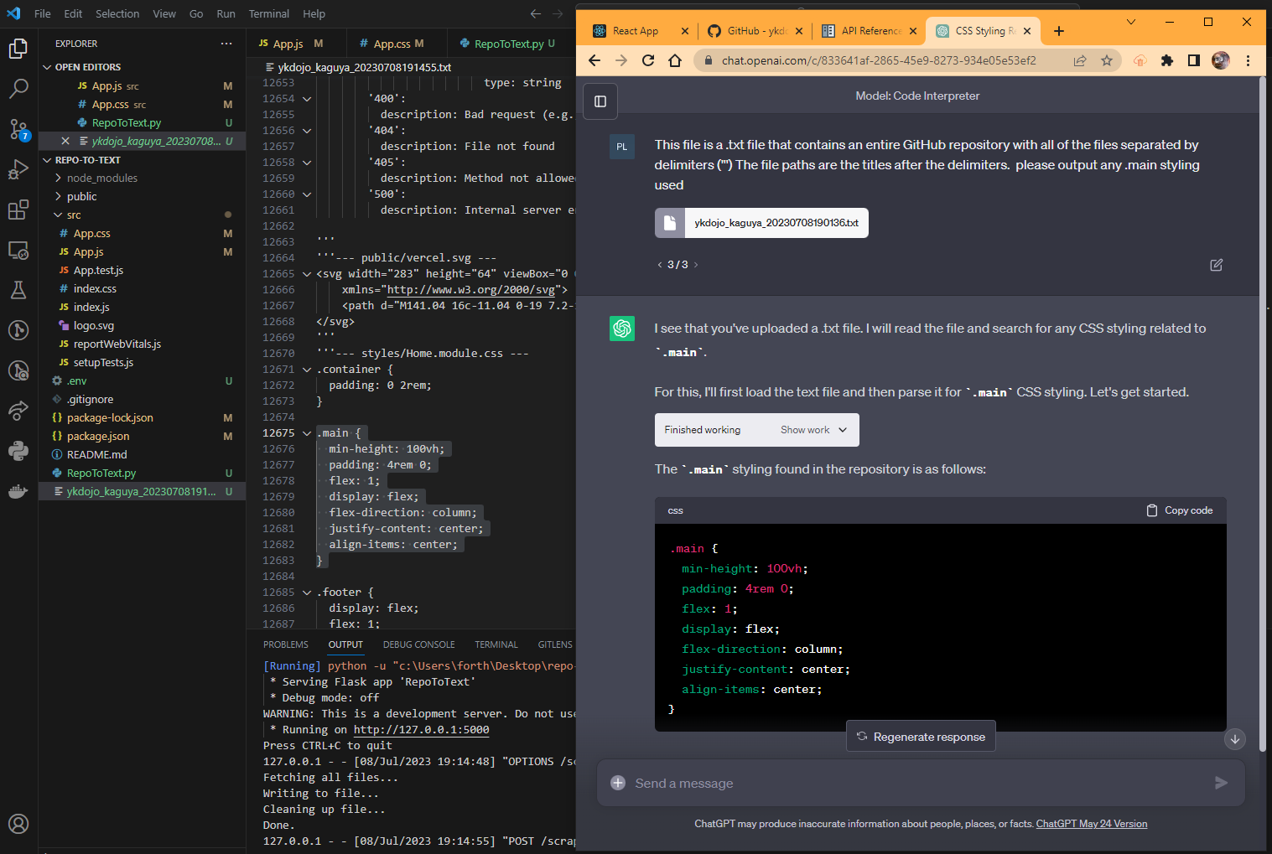Open the Terminal menu
Screen dimensions: 1272x854
click(x=268, y=13)
